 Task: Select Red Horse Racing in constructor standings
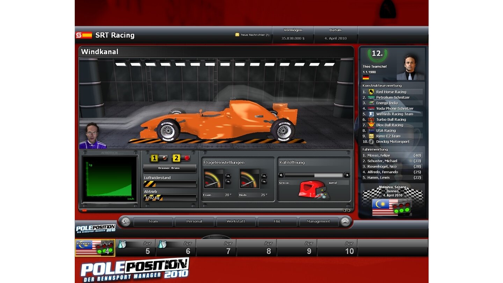pyautogui.click(x=392, y=92)
